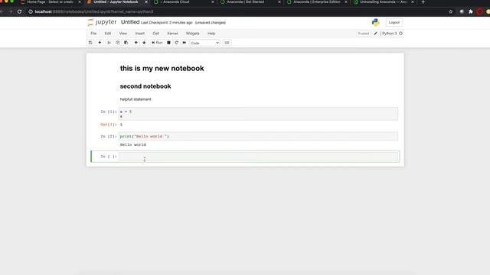This screenshot has width=490, height=275.
Task: Open the Insert menu
Action: click(x=140, y=34)
